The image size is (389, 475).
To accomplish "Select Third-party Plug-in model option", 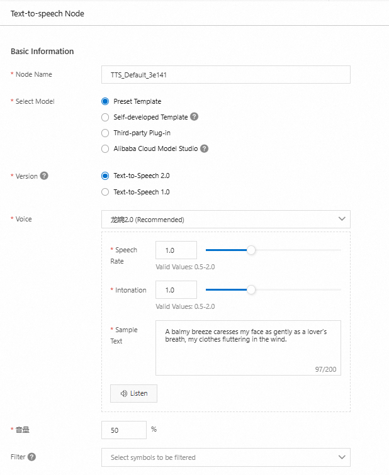I will pyautogui.click(x=105, y=133).
